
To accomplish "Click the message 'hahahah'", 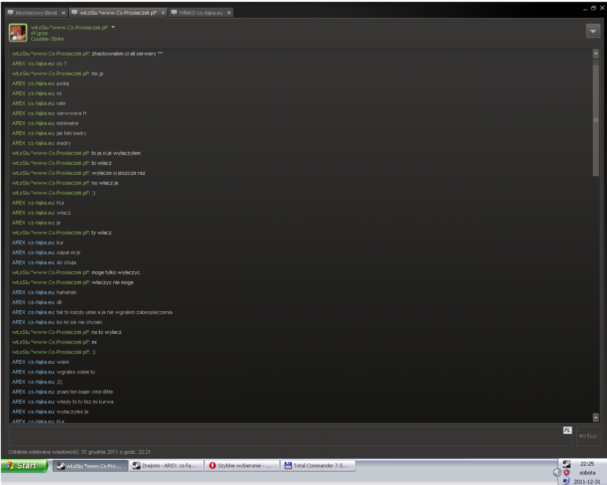I will (x=67, y=293).
